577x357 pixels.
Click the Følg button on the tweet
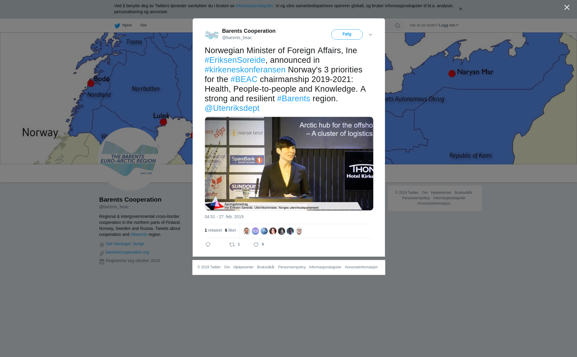point(347,34)
